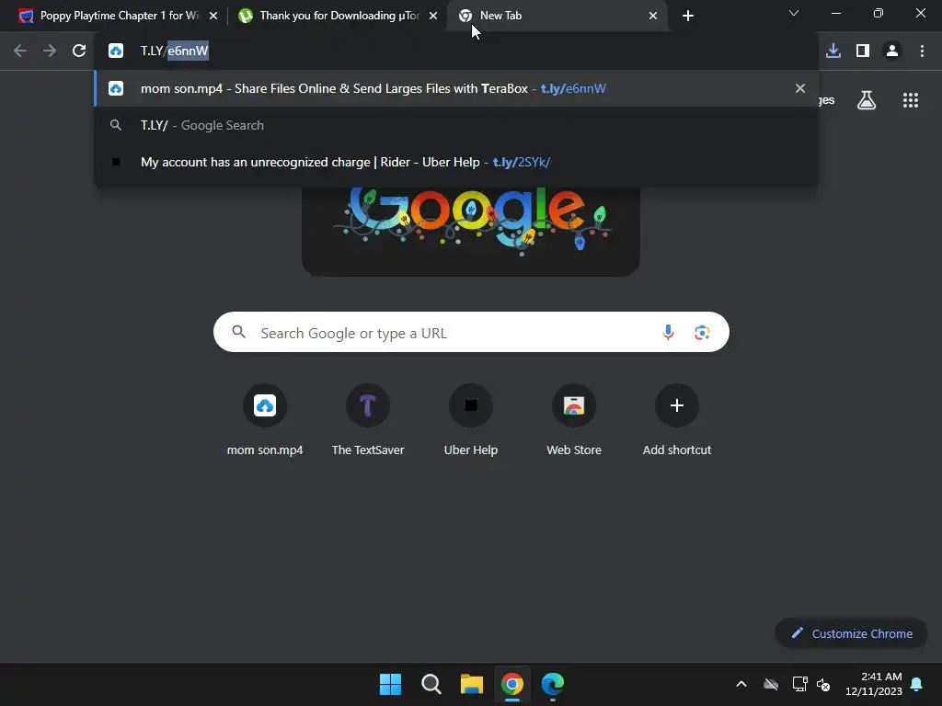Select the New Tab tab

pos(557,16)
